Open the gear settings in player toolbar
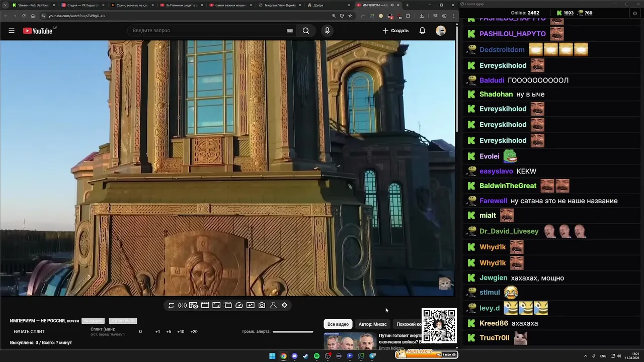 [x=284, y=305]
